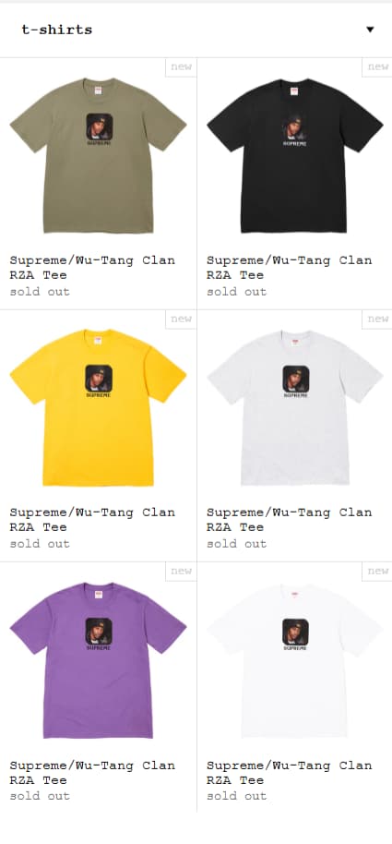Click the new badge on yellow tee
392x844 pixels.
(x=181, y=320)
